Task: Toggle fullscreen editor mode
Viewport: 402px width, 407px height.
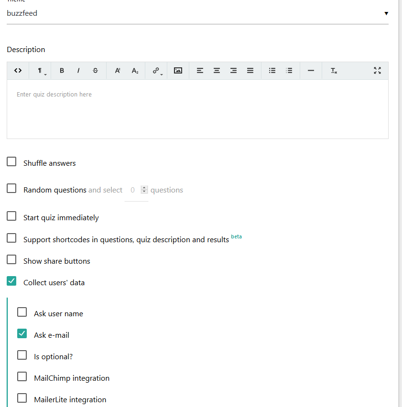Action: tap(377, 71)
